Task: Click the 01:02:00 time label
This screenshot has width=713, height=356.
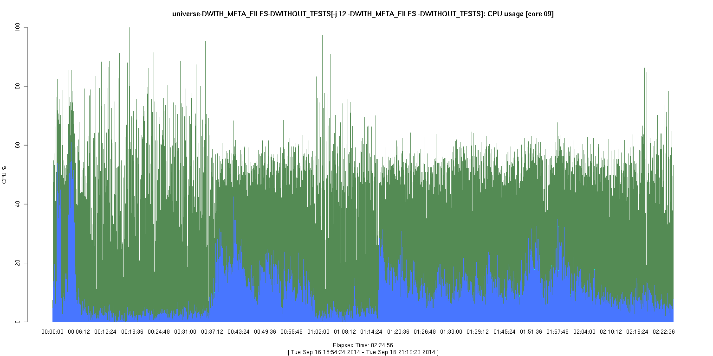Action: click(318, 332)
